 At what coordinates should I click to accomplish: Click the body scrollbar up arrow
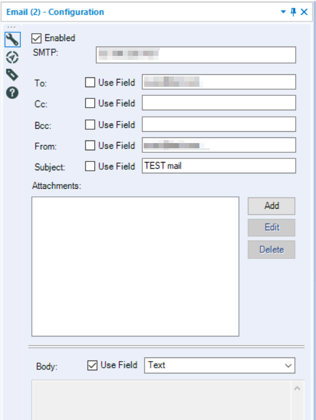pos(297,388)
